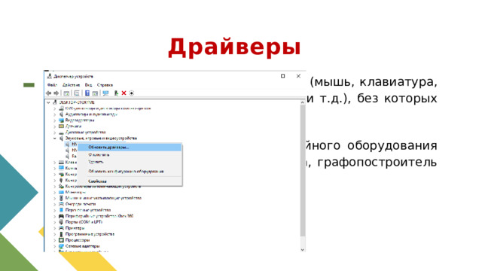
Task: Choose Обновить драйверы in context menu
Action: (x=130, y=148)
